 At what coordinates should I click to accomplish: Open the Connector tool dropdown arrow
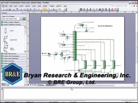pyautogui.click(x=51, y=9)
